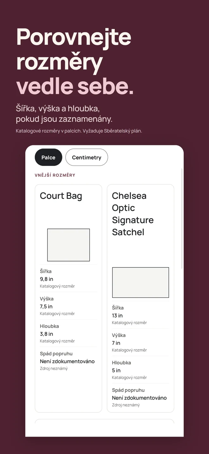The height and width of the screenshot is (454, 209).
Task: Click the Vnější rozměry section heading
Action: (55, 175)
